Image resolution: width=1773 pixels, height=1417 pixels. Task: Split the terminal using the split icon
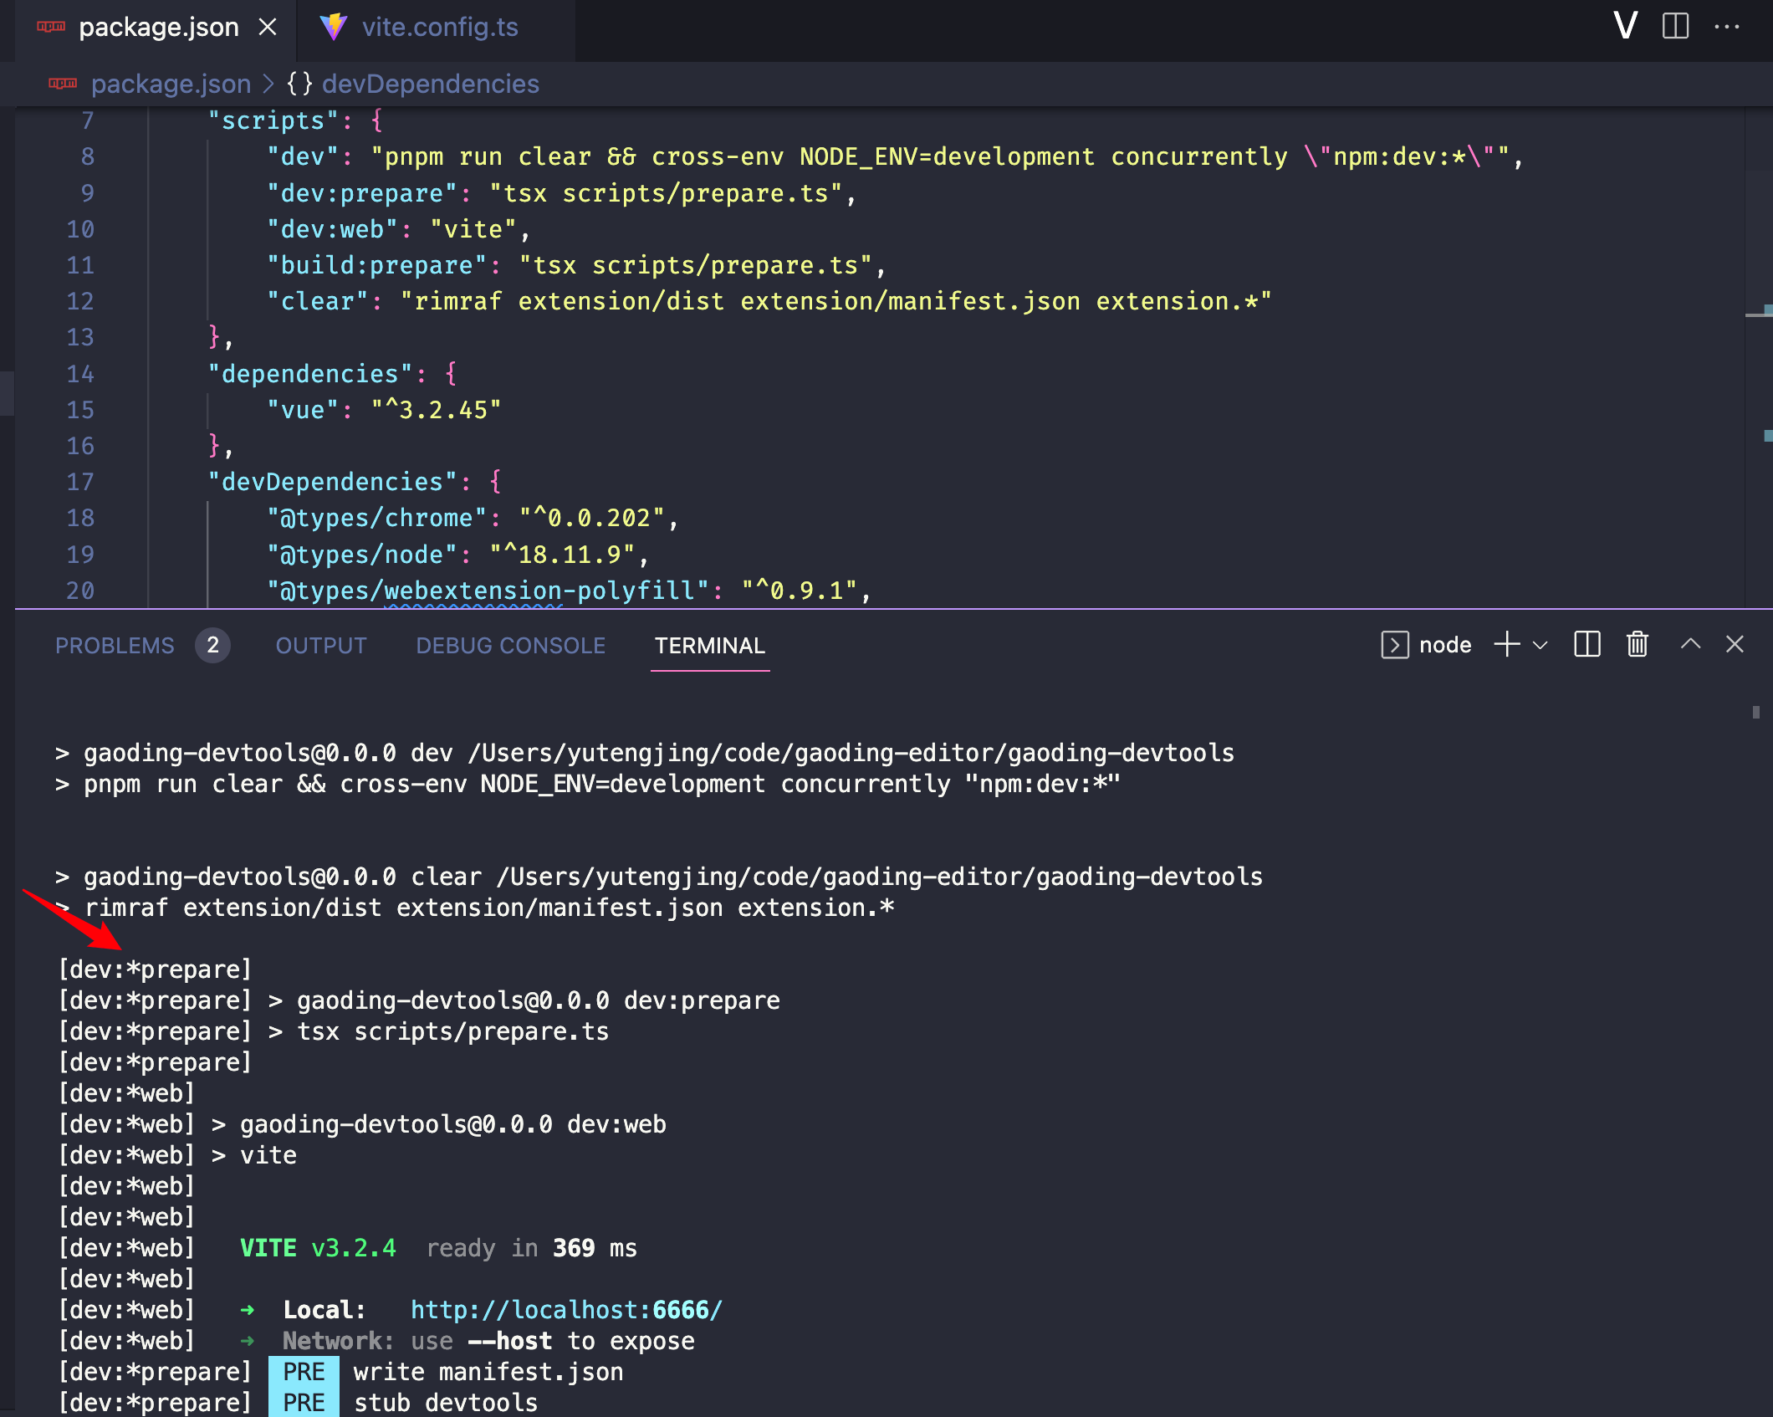[1586, 644]
